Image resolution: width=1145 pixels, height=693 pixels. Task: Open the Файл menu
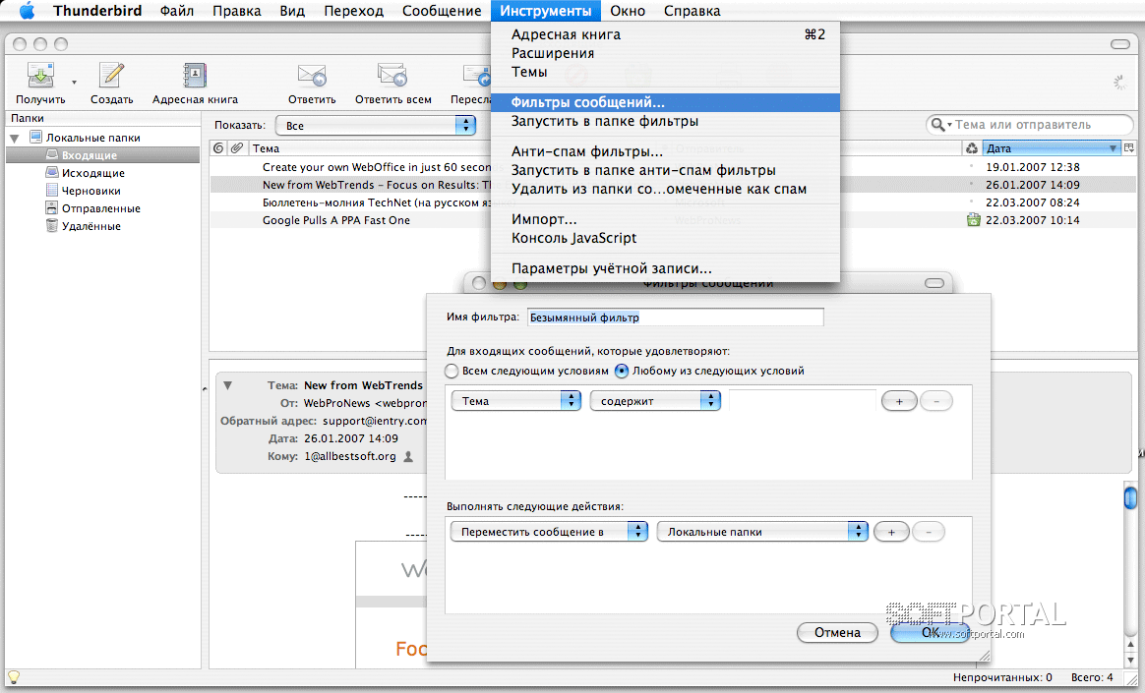177,11
